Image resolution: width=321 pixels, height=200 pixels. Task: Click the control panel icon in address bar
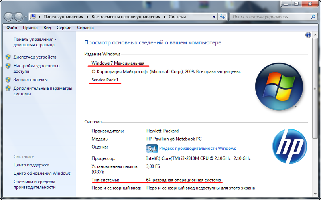[x=33, y=17]
